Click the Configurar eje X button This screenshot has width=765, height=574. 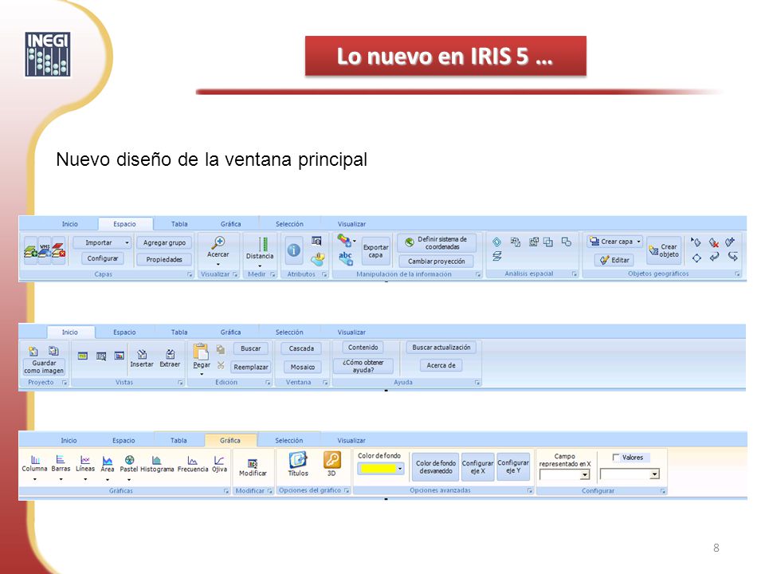point(477,467)
